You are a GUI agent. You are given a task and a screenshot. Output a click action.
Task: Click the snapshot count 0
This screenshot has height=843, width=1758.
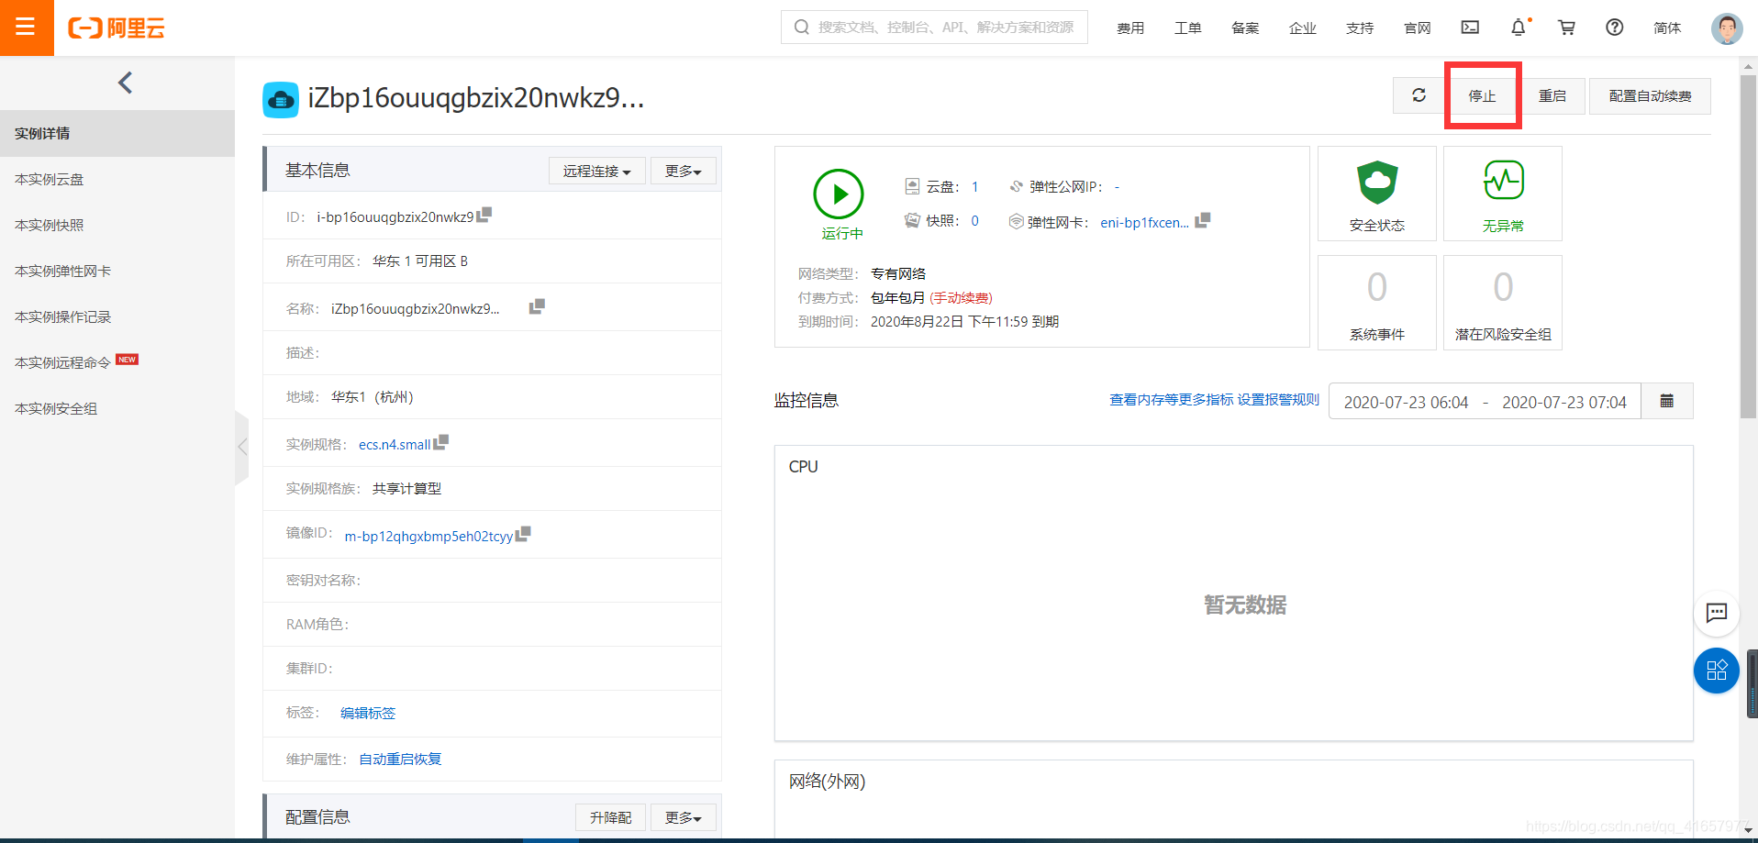[x=975, y=221]
